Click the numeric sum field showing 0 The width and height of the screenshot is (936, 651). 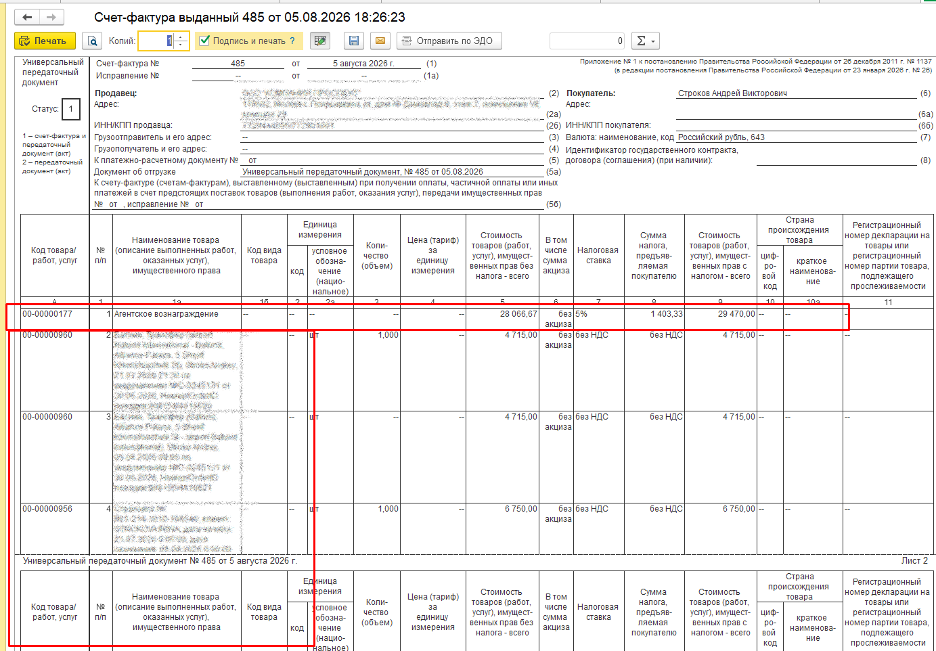(x=587, y=41)
